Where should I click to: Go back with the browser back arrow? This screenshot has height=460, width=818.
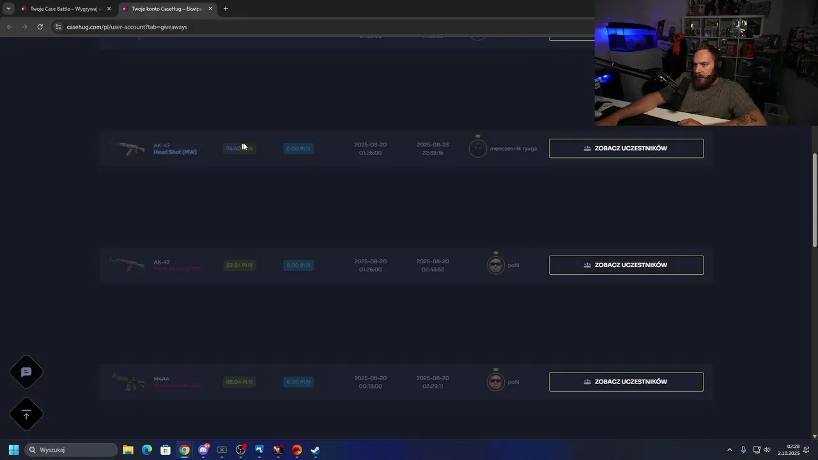[9, 27]
